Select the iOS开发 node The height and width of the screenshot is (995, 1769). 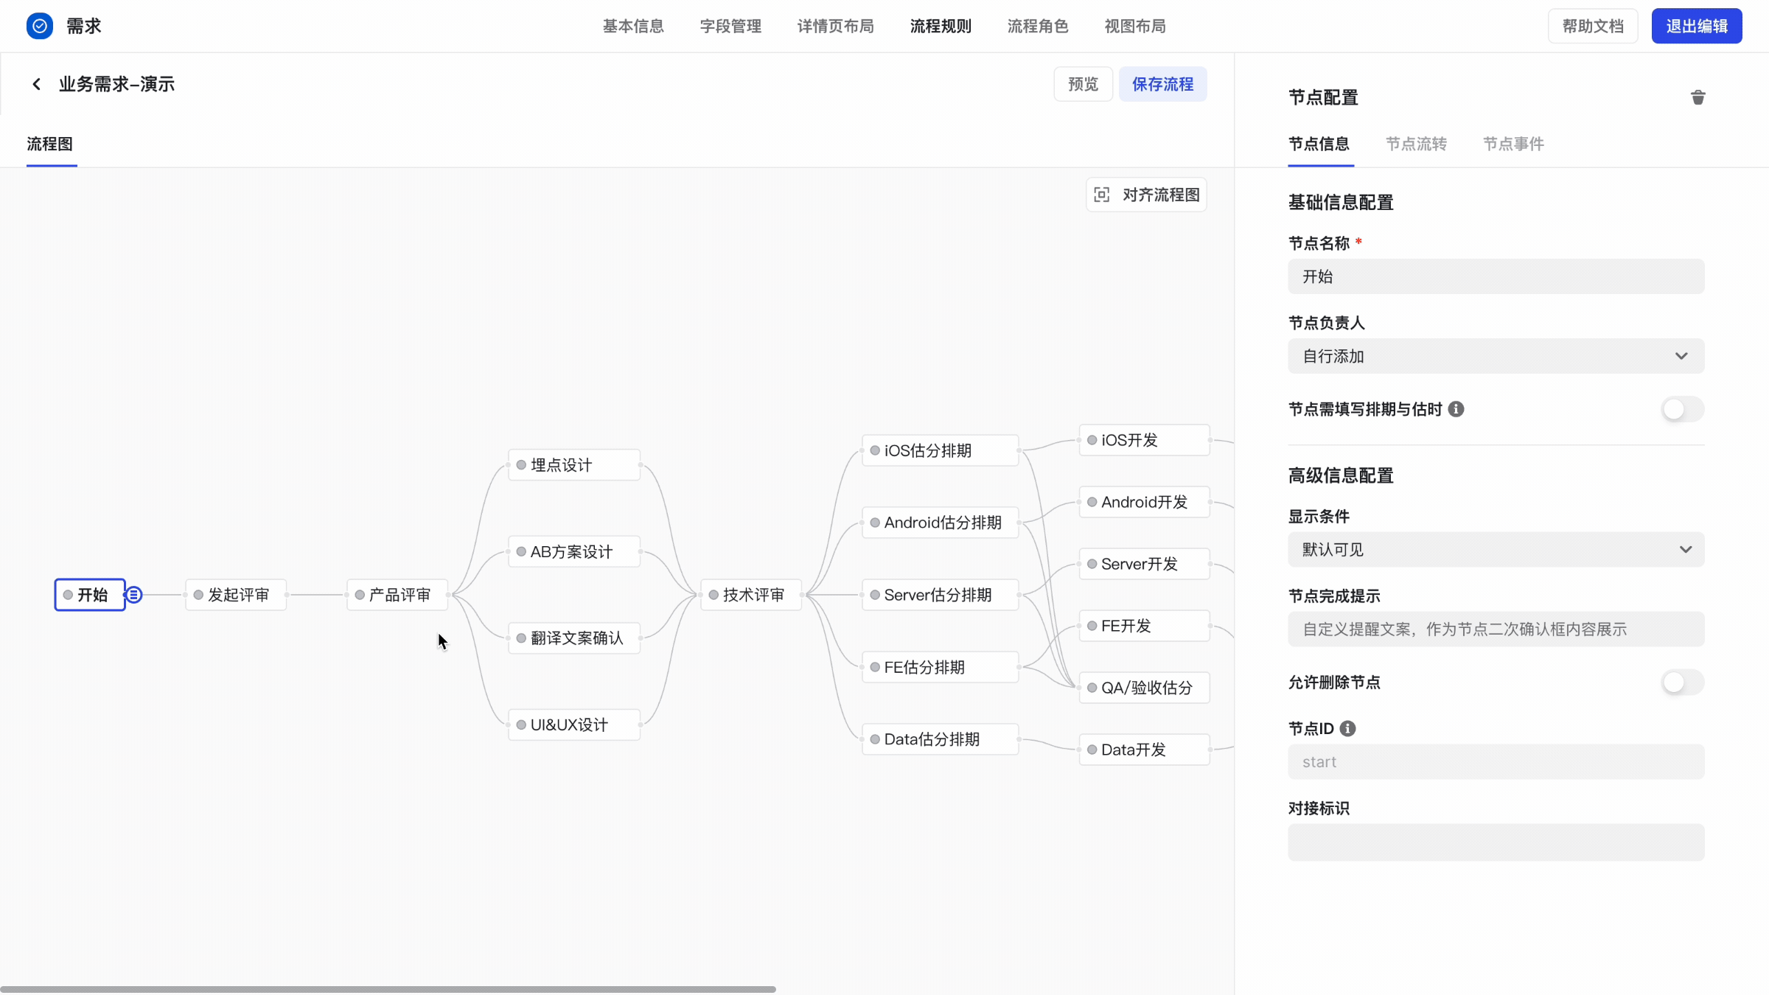point(1145,440)
